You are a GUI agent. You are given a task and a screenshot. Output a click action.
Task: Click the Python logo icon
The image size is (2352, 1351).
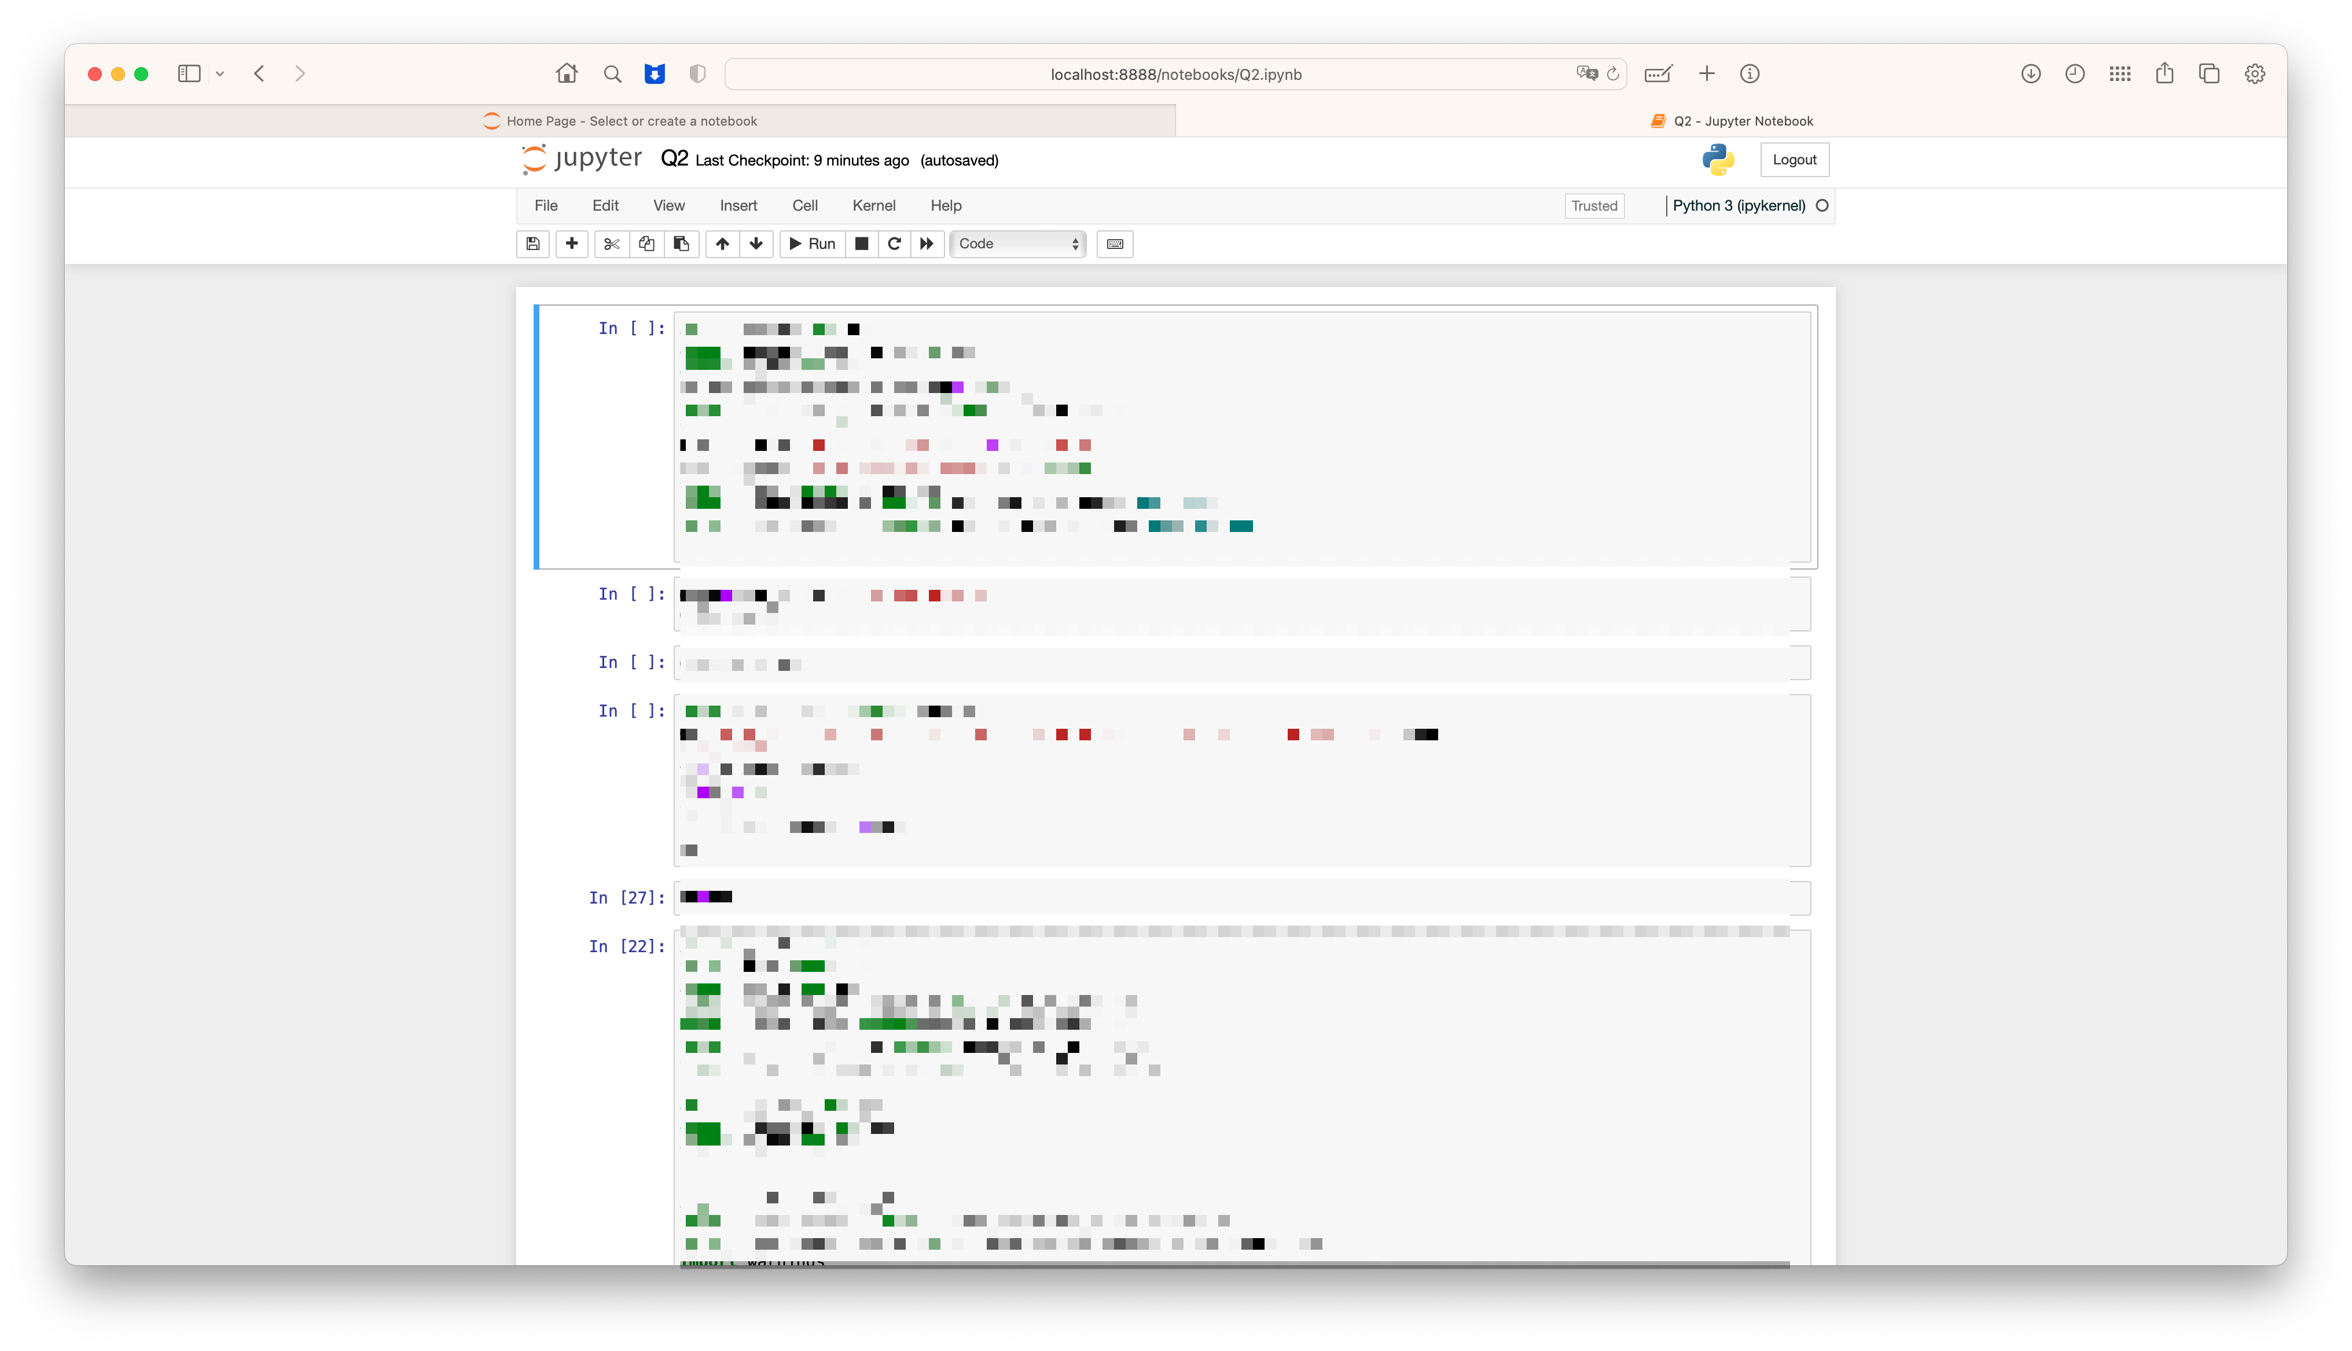pyautogui.click(x=1718, y=160)
